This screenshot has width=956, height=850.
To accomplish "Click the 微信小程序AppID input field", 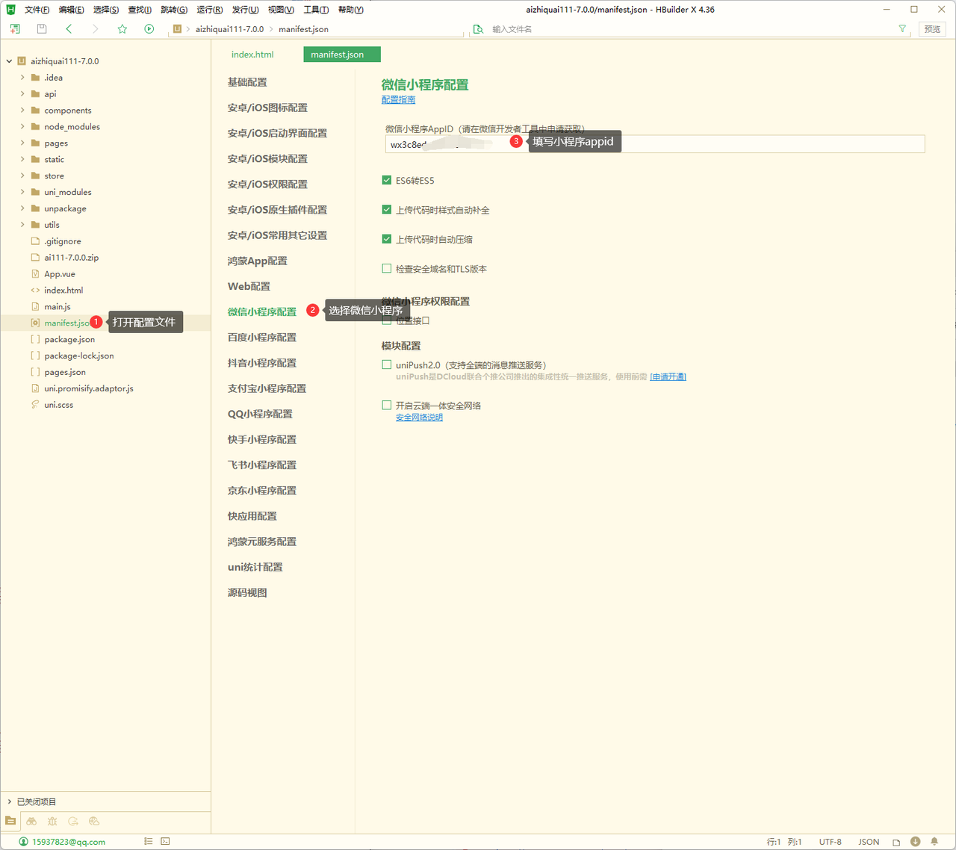I will tap(655, 144).
